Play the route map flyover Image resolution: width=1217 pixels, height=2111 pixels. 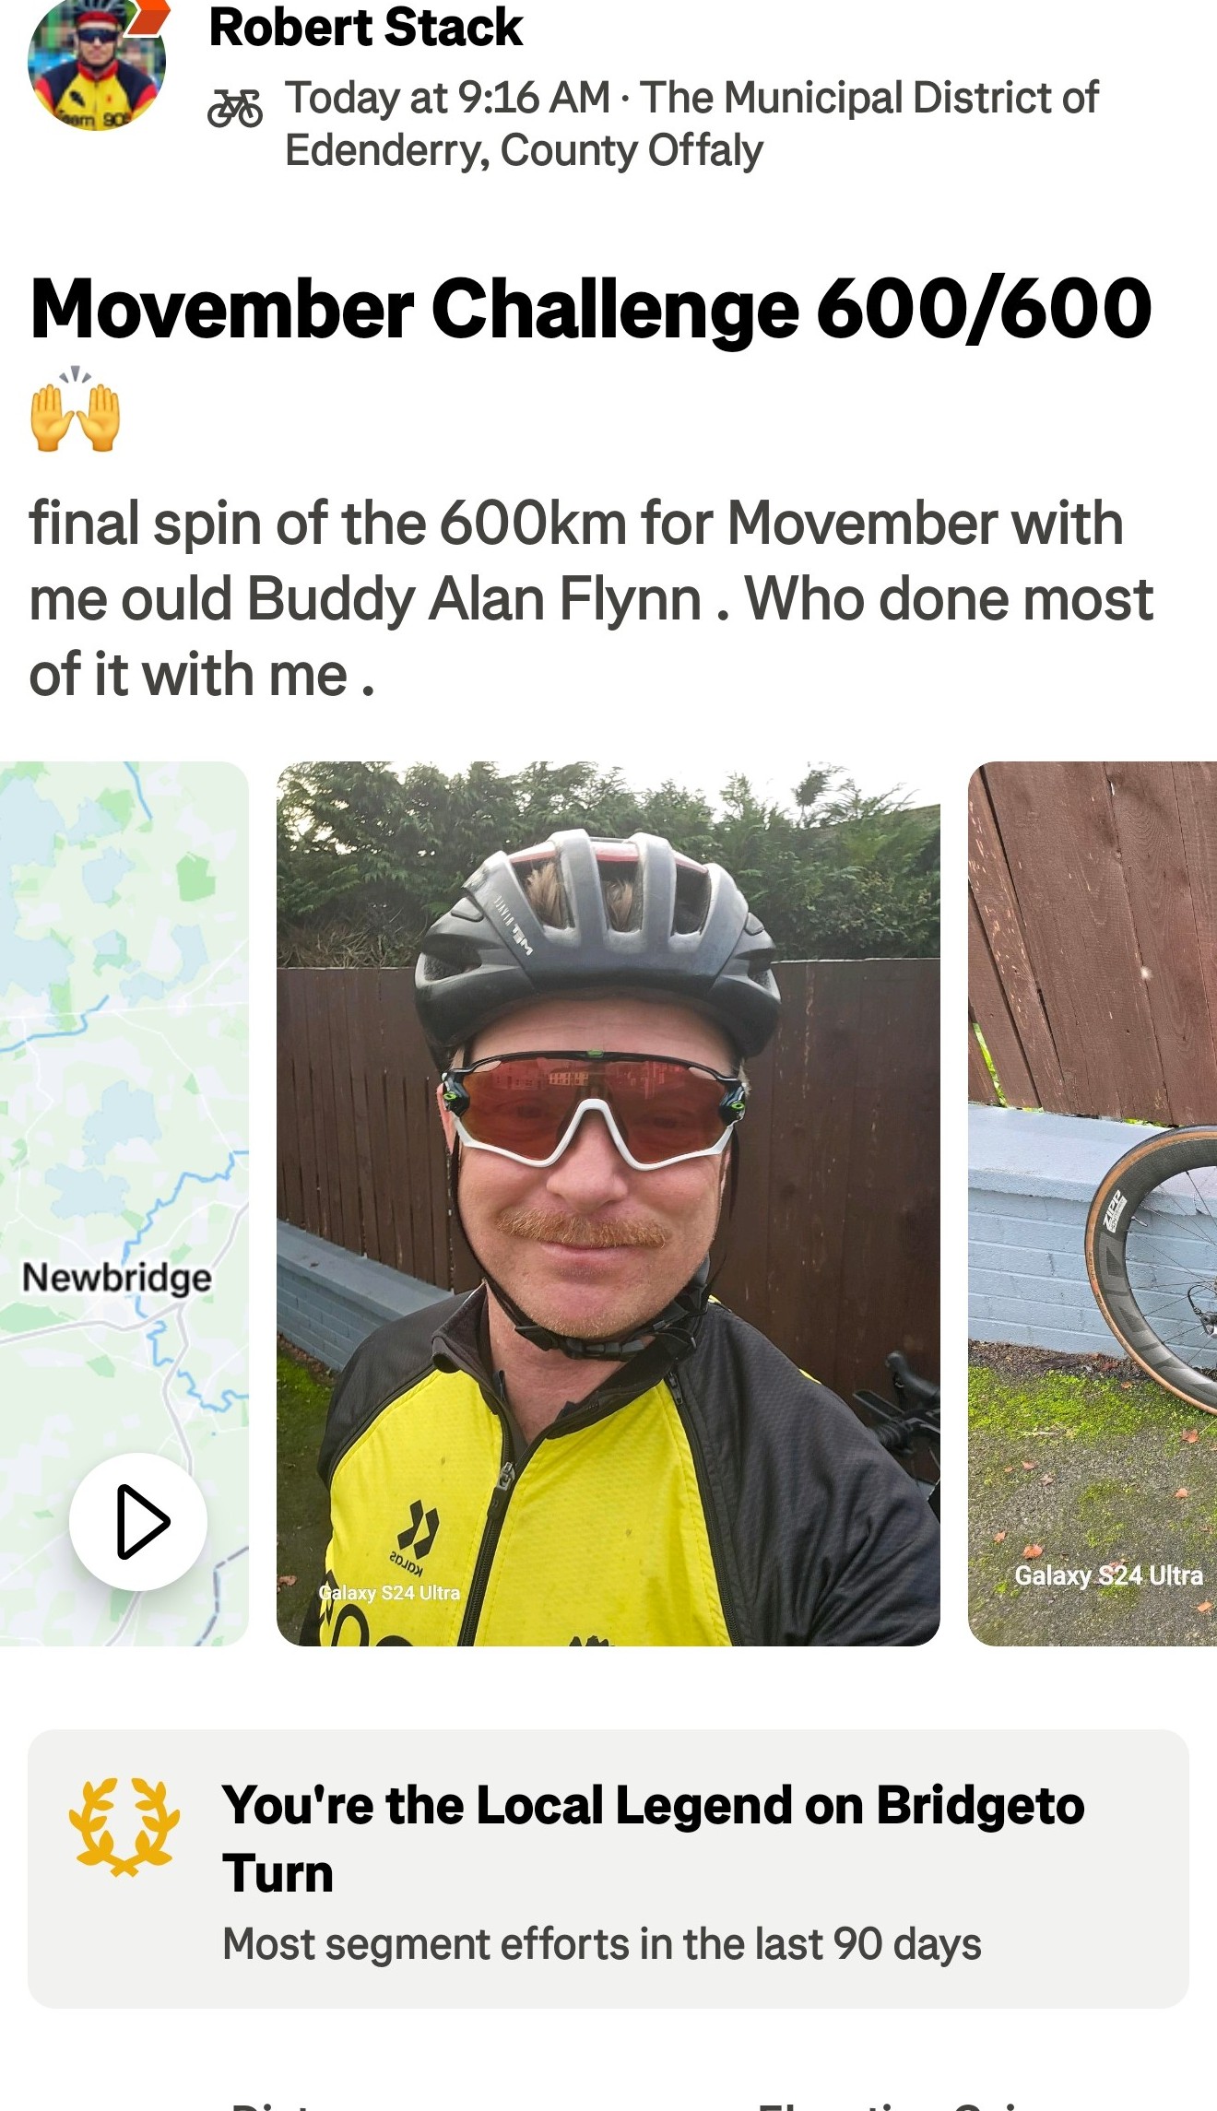click(x=138, y=1521)
